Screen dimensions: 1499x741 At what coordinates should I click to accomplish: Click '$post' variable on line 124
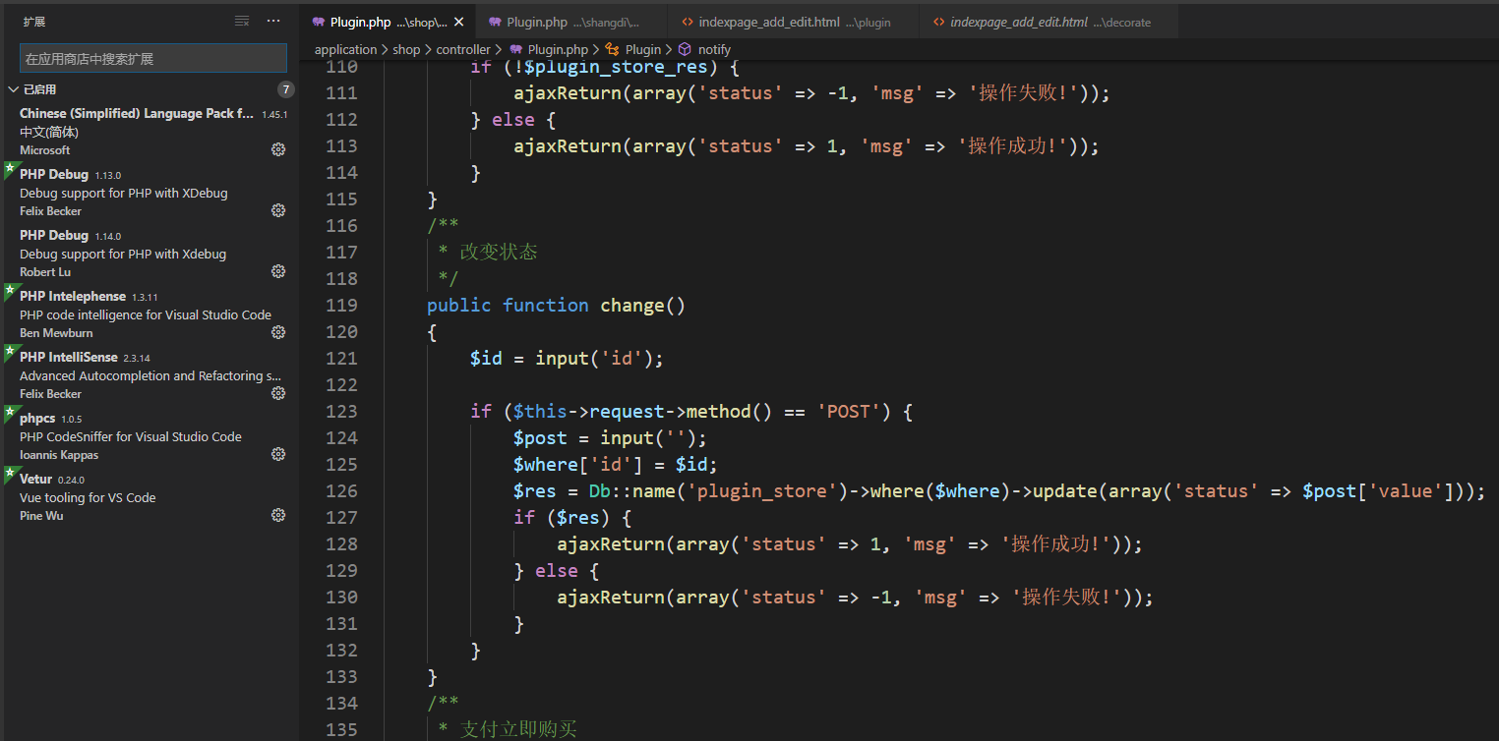pos(540,437)
